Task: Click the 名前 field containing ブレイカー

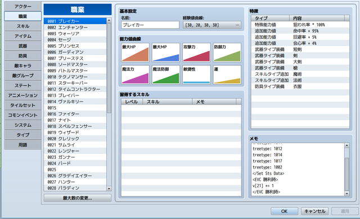Action: (x=150, y=25)
